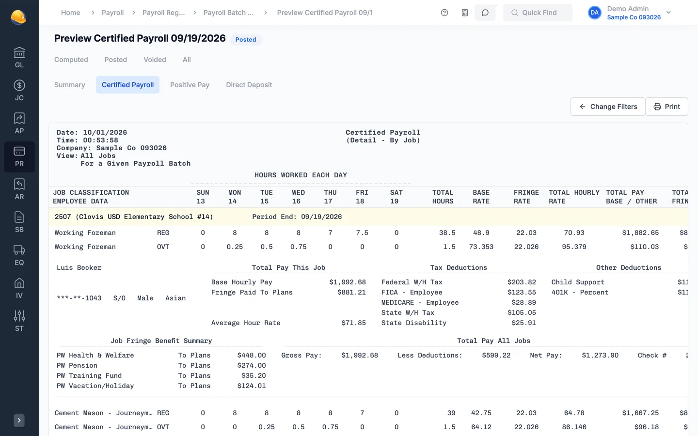Open the AP accounts payable module
The height and width of the screenshot is (436, 698).
point(19,124)
